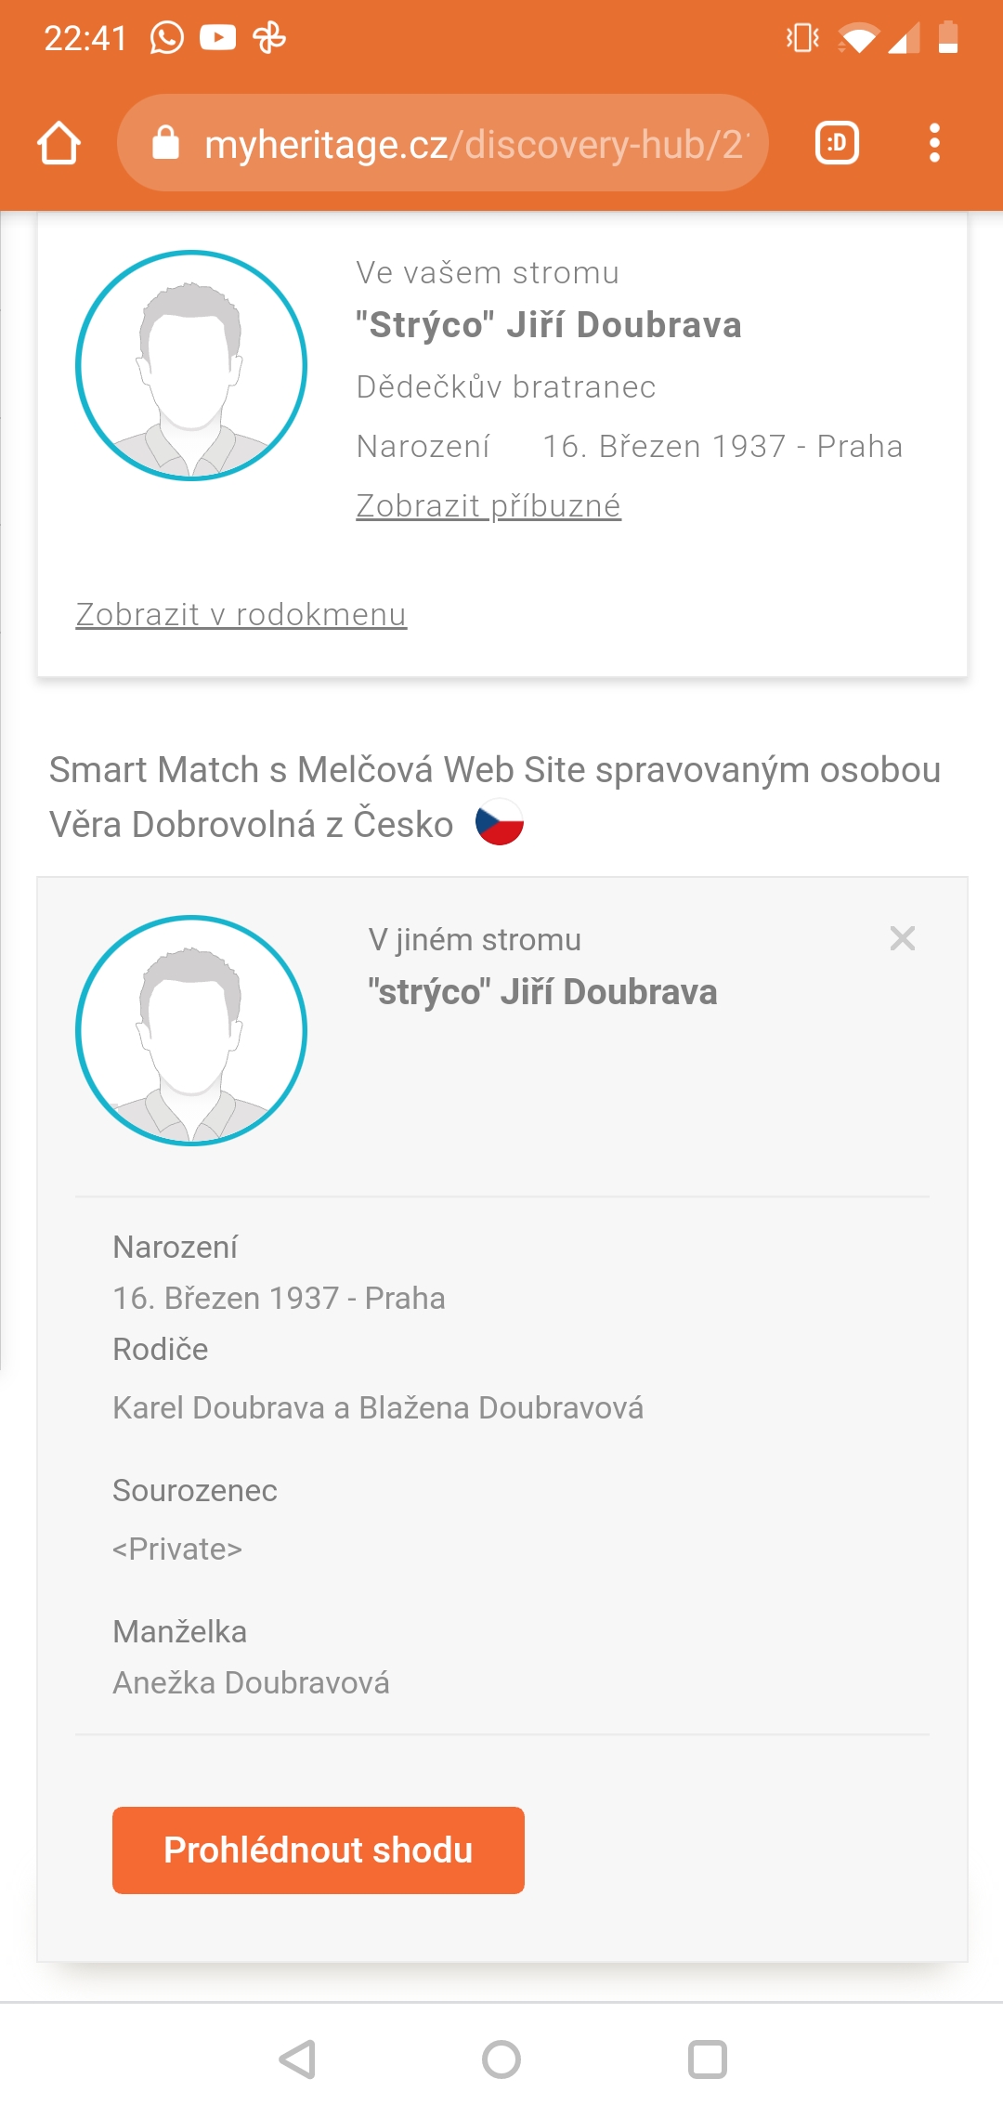
Task: Tap the Android back navigation button
Action: (x=298, y=2059)
